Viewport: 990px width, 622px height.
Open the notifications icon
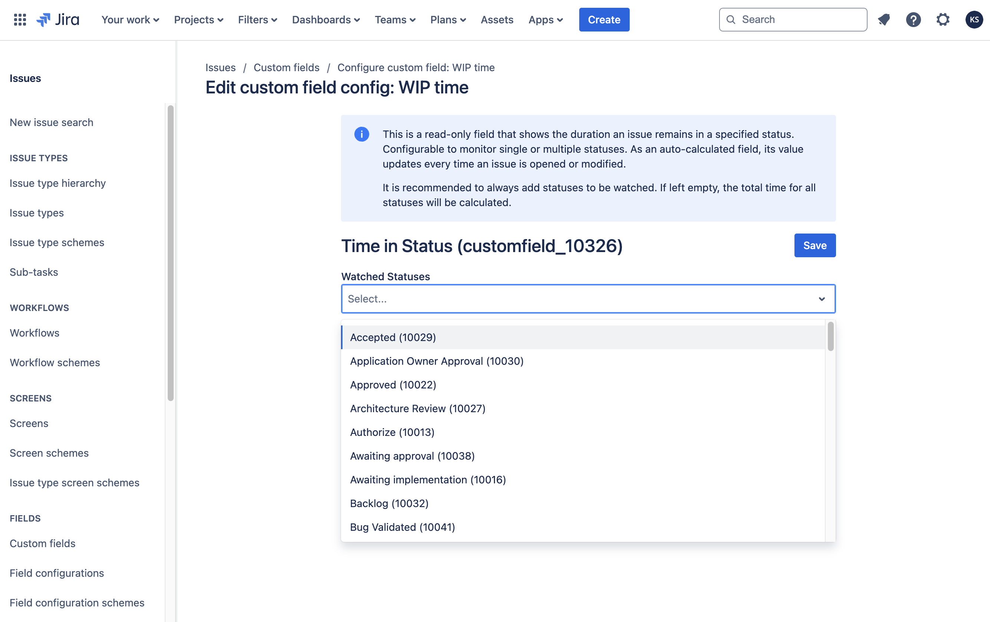[x=884, y=20]
